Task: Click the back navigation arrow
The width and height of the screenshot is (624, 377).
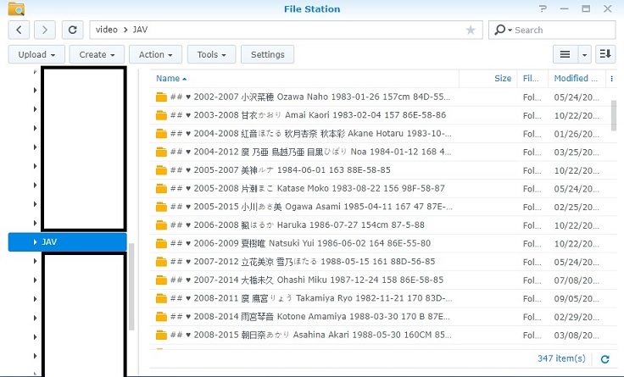Action: tap(19, 30)
